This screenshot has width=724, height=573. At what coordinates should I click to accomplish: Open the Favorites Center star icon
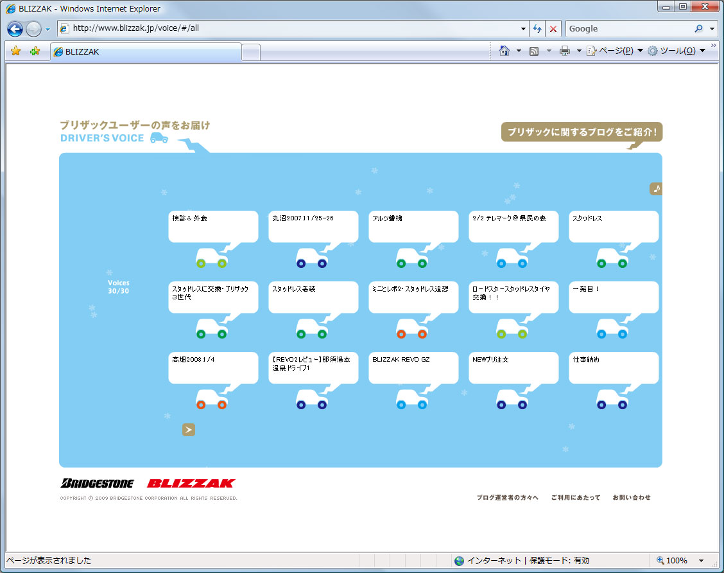click(15, 51)
